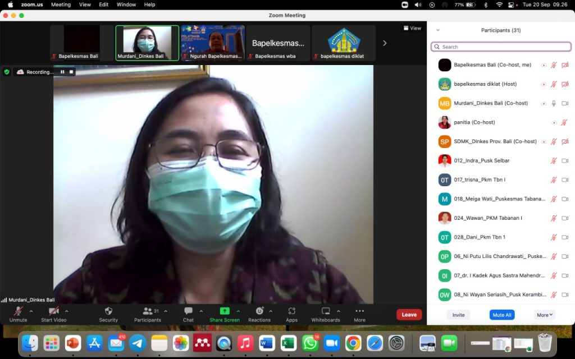The width and height of the screenshot is (575, 359).
Task: Open Microsoft Word from the Dock
Action: pos(267,343)
